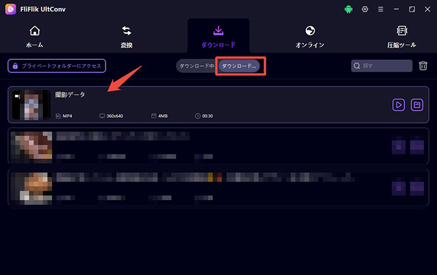
Task: Open the Android device icon
Action: (348, 9)
